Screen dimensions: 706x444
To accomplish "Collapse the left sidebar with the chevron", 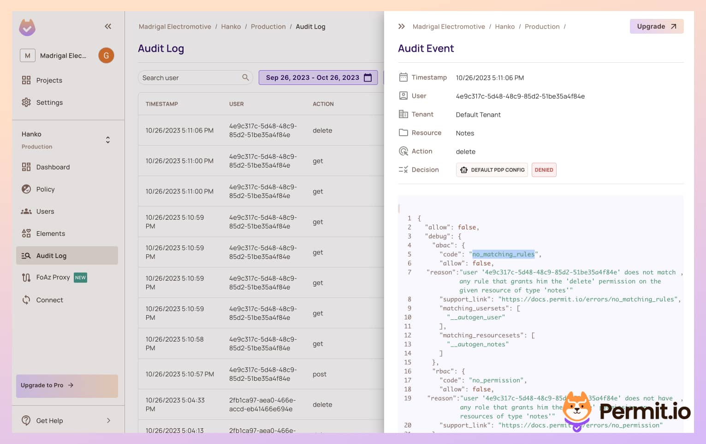I will point(107,26).
